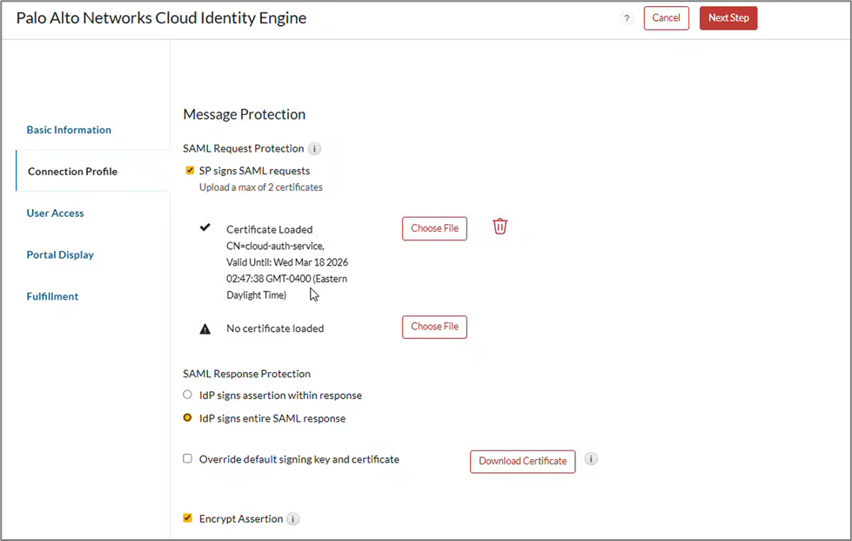Go to the Portal Display tab

[x=60, y=255]
